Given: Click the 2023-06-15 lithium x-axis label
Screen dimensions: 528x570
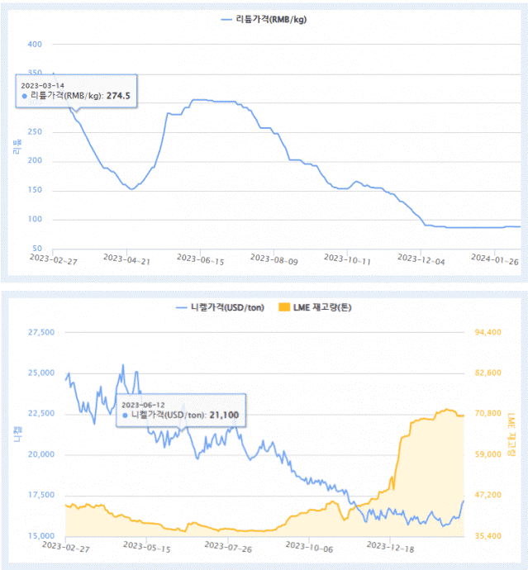Looking at the screenshot, I should (x=200, y=259).
